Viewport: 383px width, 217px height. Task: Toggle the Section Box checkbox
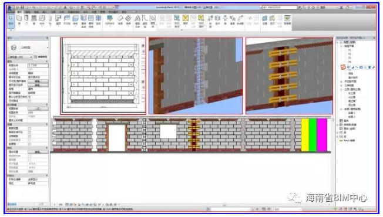point(29,144)
